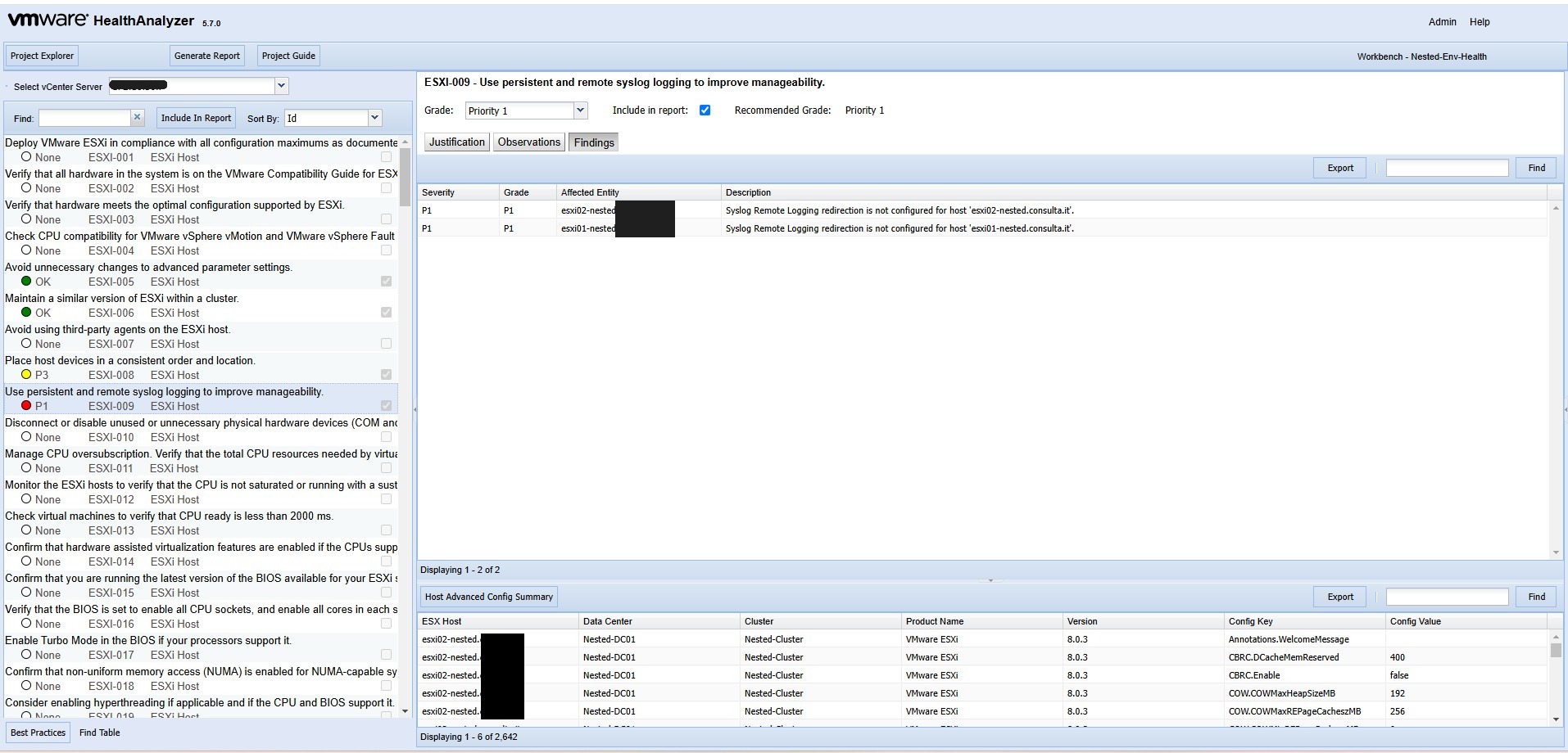Switch to the Observations tab
The width and height of the screenshot is (1568, 753).
(x=529, y=142)
